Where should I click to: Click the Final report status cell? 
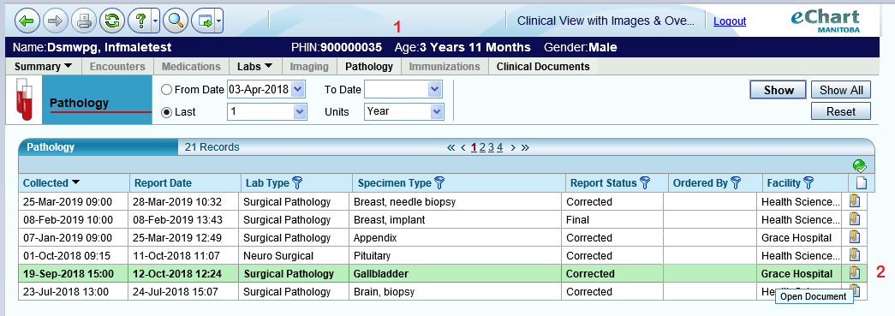[x=612, y=219]
